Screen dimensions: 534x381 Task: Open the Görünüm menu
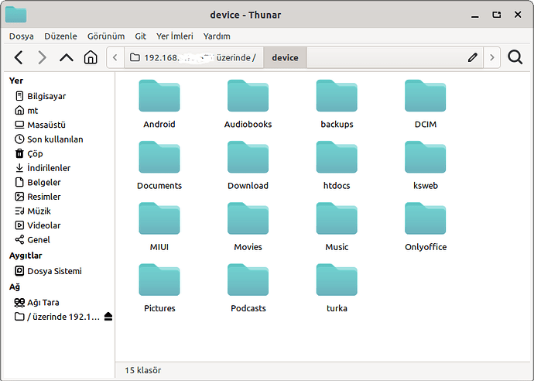[x=105, y=36]
